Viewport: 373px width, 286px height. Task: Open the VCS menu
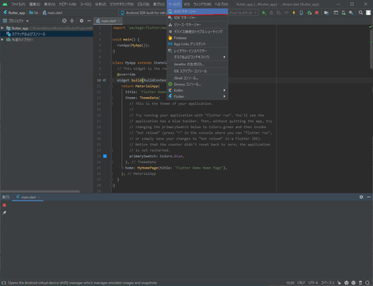tap(186, 5)
